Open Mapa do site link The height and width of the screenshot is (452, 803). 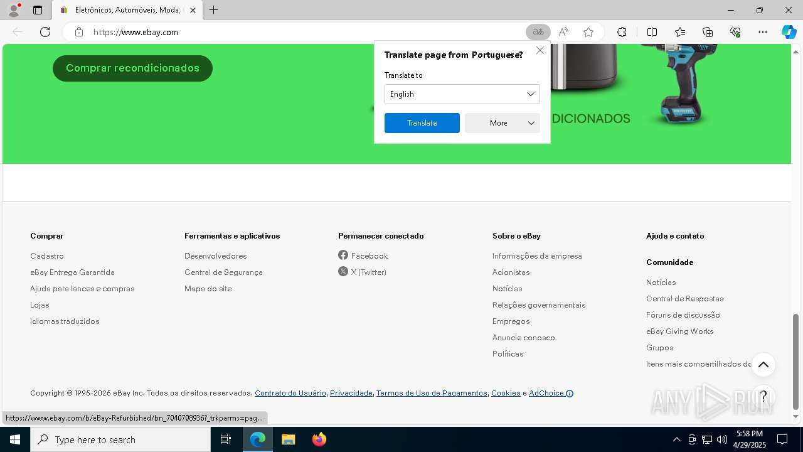[x=208, y=288]
